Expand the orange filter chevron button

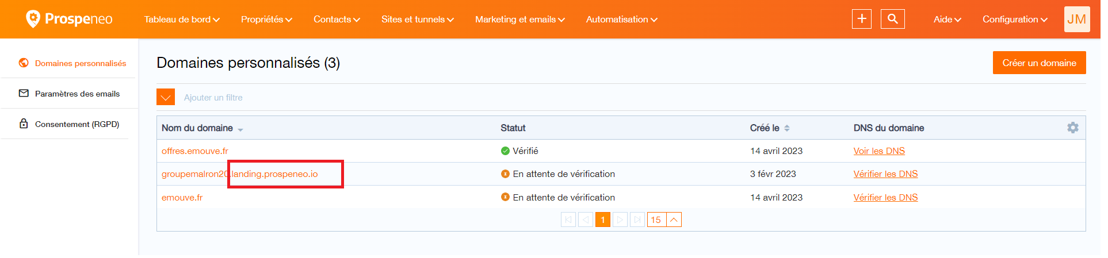166,97
